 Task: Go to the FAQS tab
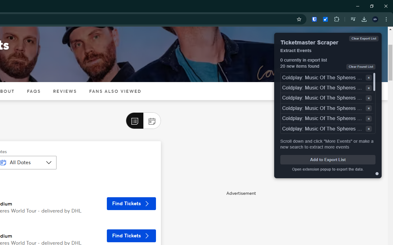coord(34,91)
